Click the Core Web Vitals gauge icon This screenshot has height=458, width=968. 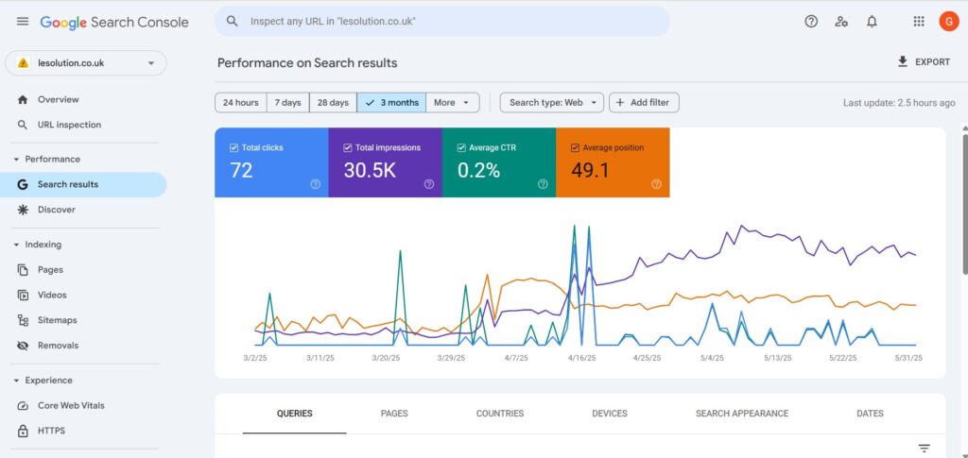tap(23, 406)
